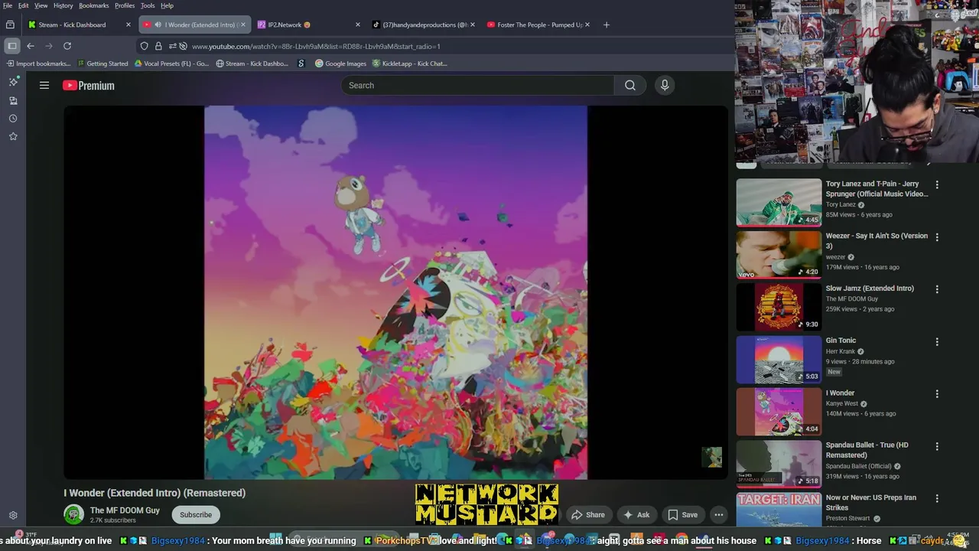This screenshot has height=551, width=979.
Task: Open Stream - Kick Dashbo... bookmark
Action: pos(252,64)
